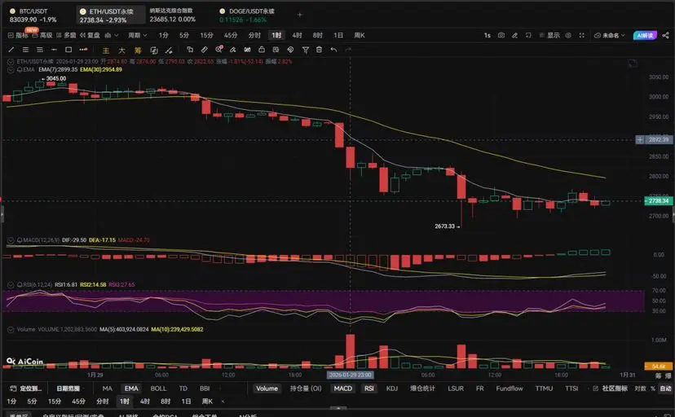675x417 pixels.
Task: Click the filter funnel icon
Action: pos(305,50)
